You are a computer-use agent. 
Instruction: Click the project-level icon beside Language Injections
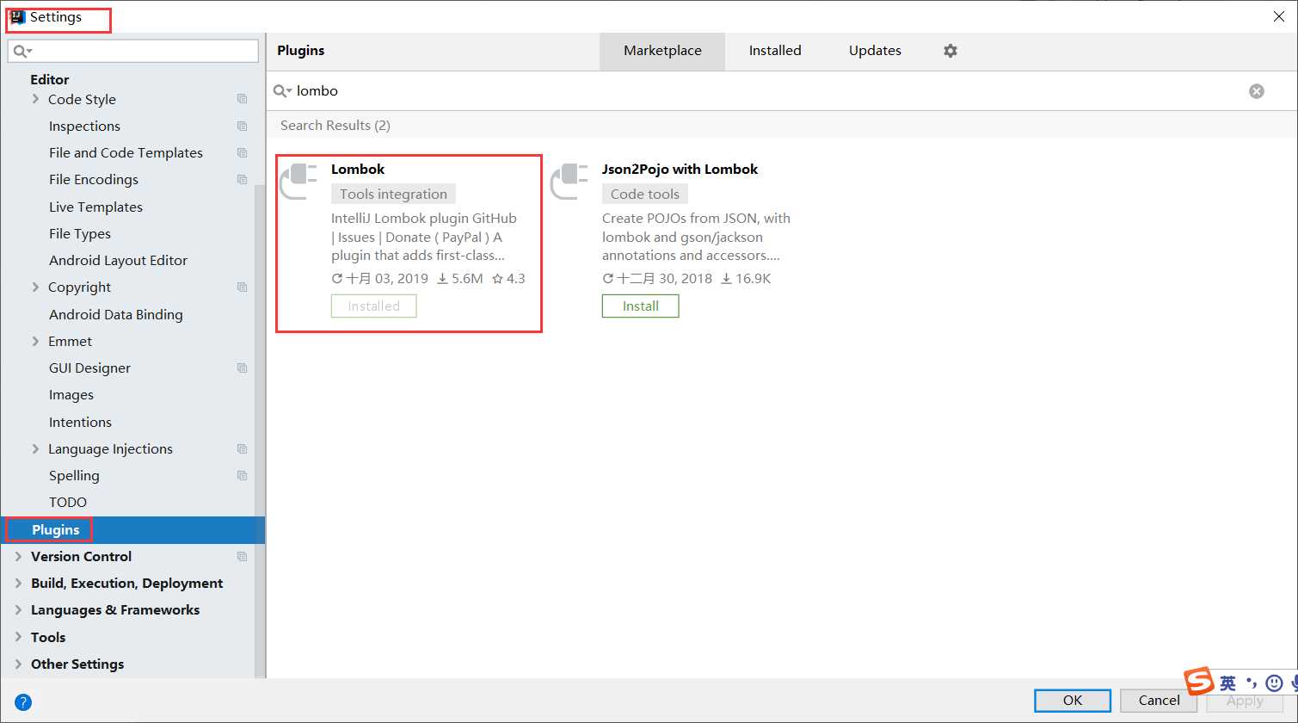click(242, 449)
